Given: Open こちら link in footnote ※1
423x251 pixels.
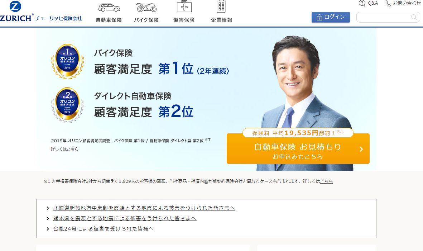Looking at the screenshot, I should pyautogui.click(x=326, y=181).
